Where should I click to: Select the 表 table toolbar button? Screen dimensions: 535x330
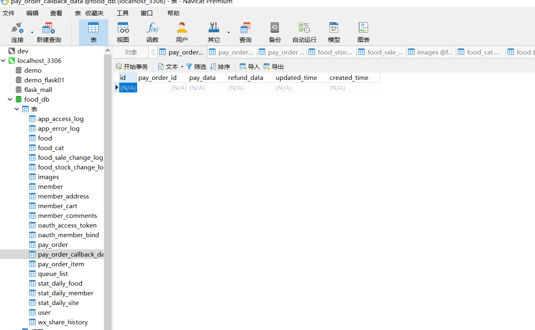(x=93, y=32)
